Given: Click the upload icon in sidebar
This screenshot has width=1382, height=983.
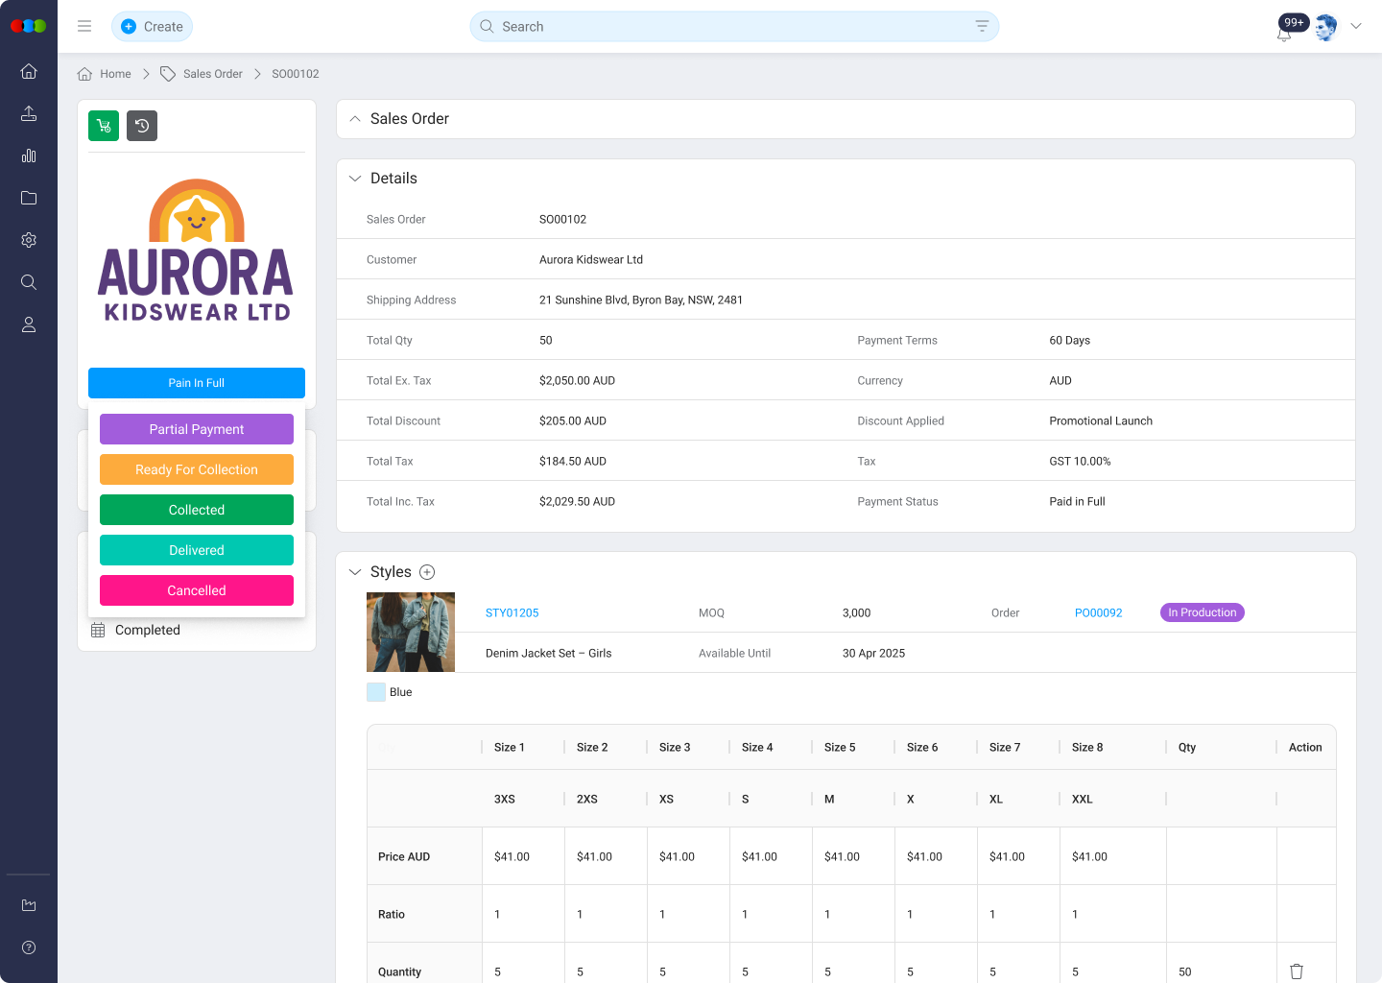Looking at the screenshot, I should click(x=29, y=113).
